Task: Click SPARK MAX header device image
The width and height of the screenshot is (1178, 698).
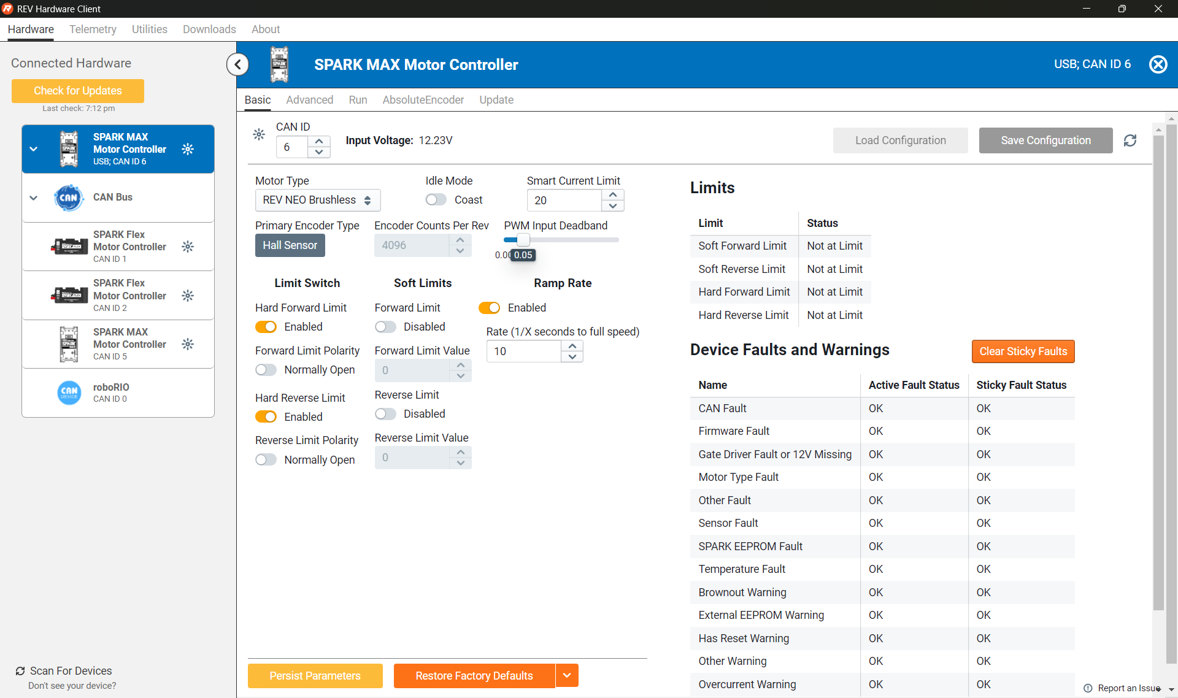Action: click(x=279, y=64)
